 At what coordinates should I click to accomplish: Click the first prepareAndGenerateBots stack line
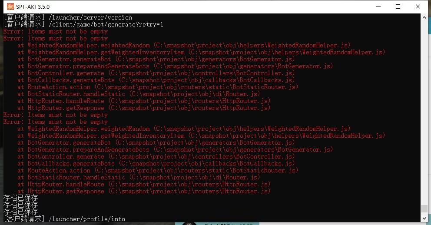tap(175, 66)
